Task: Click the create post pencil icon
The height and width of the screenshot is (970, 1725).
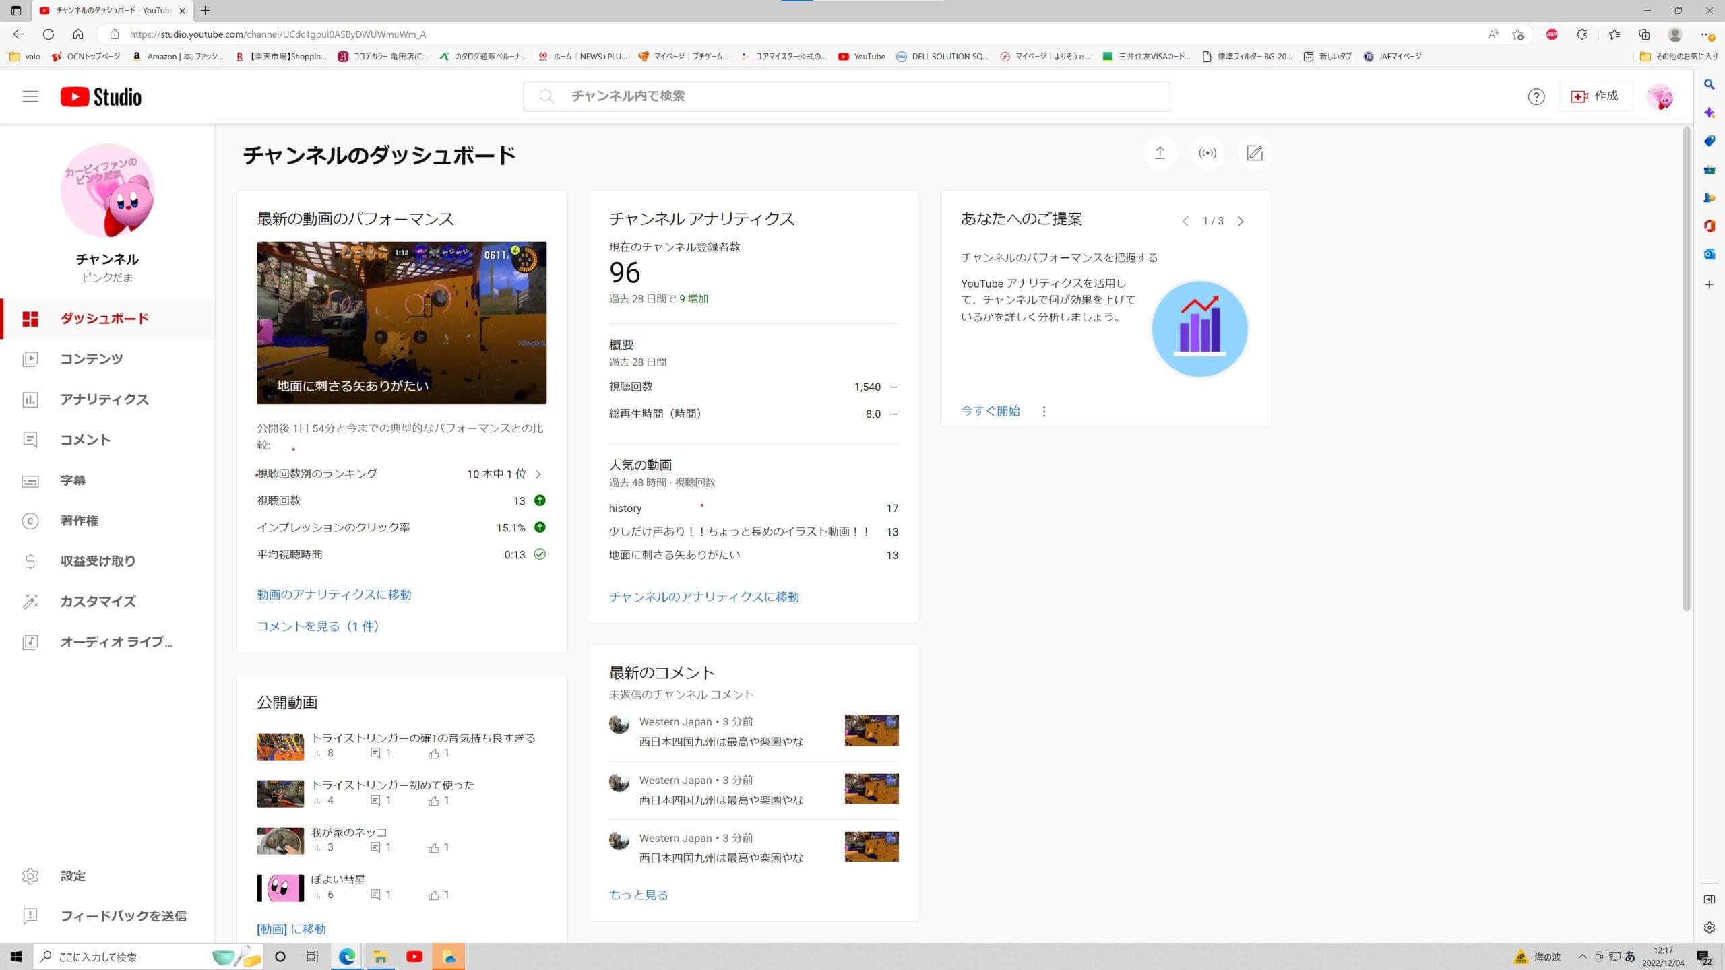Action: [x=1255, y=153]
